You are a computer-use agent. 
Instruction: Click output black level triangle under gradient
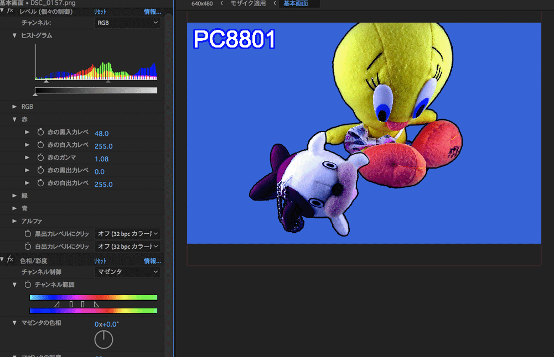[35, 95]
